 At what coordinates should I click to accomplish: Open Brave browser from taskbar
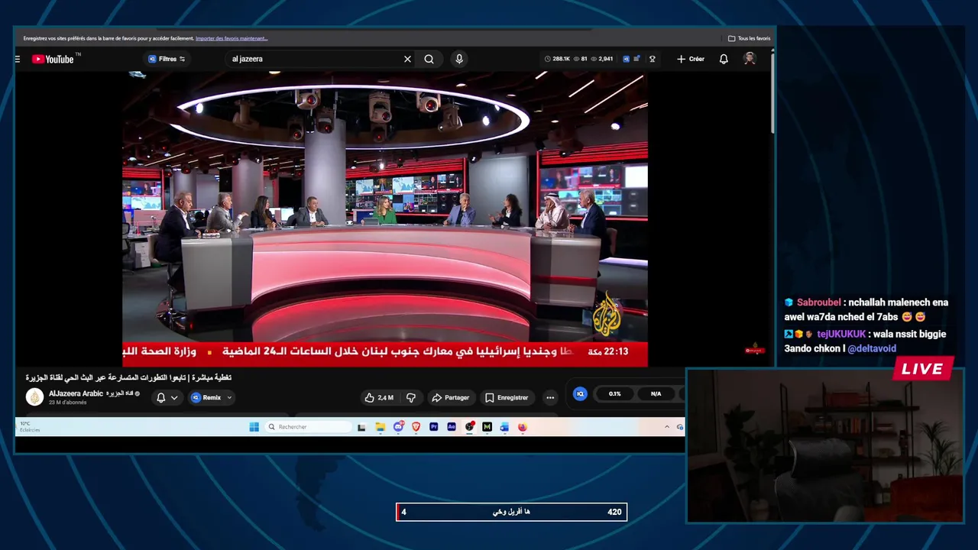click(x=416, y=427)
